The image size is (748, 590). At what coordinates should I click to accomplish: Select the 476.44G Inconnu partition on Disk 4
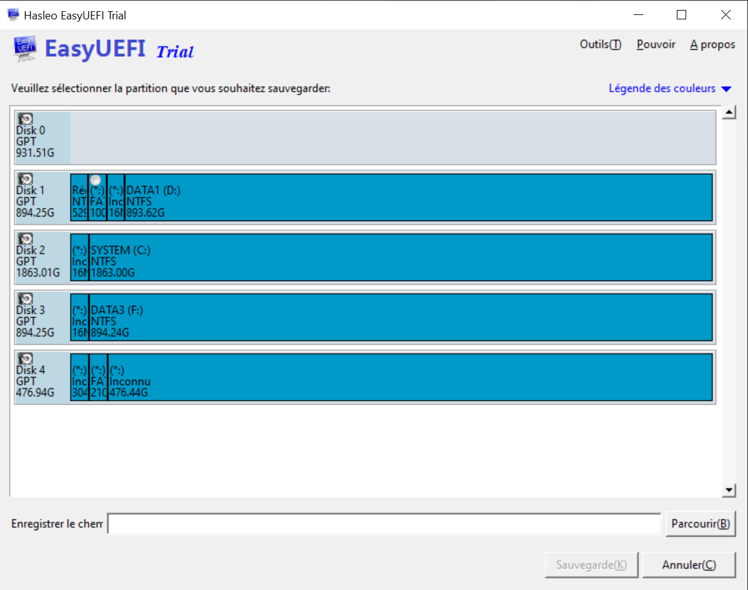point(410,377)
